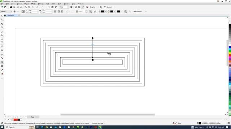Click the Export icon in toolbar

click(52, 7)
